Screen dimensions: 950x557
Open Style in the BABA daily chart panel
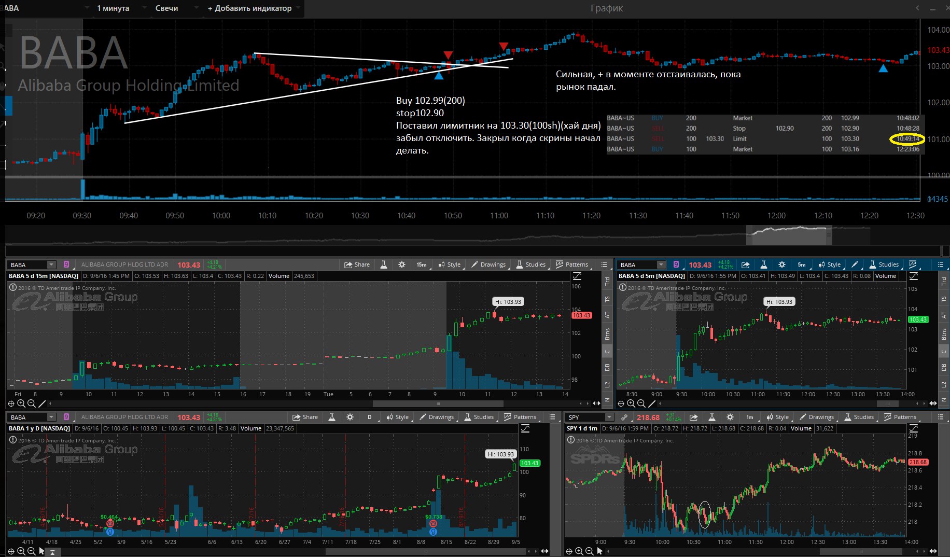point(398,417)
